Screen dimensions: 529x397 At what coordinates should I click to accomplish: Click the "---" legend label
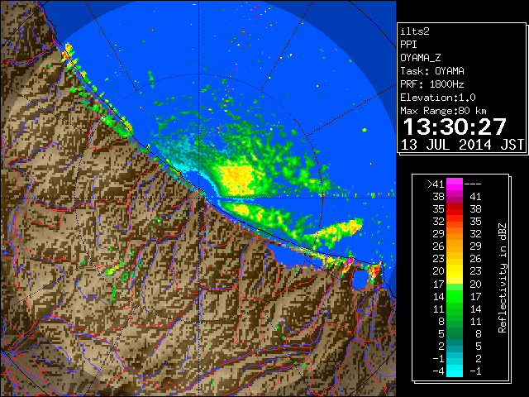(x=473, y=184)
